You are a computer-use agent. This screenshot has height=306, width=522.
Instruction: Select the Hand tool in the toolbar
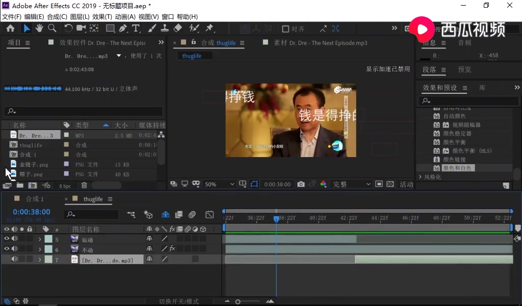tap(39, 29)
